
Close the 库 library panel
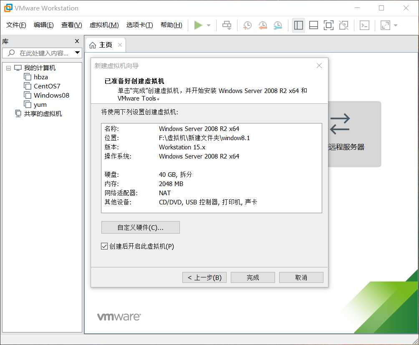coord(77,41)
